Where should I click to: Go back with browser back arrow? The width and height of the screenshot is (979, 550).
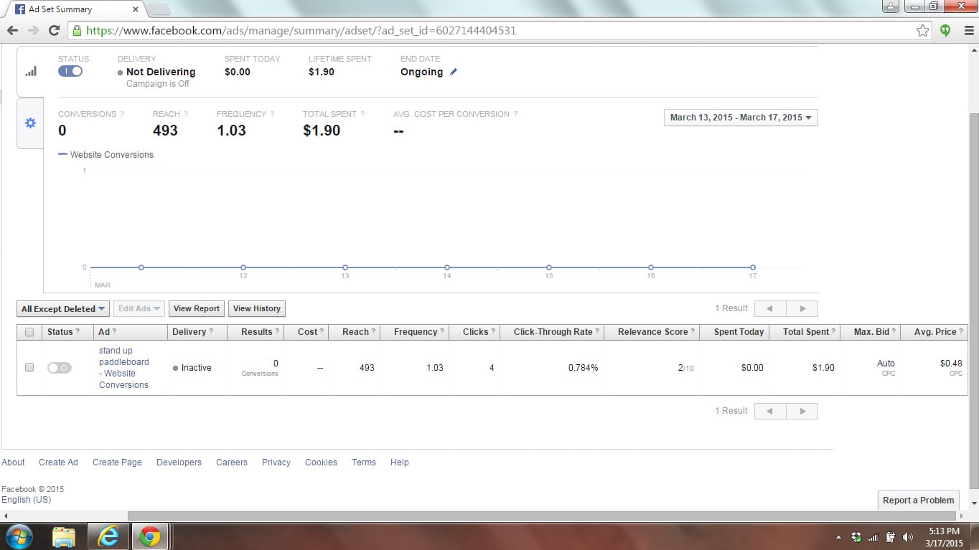point(13,31)
